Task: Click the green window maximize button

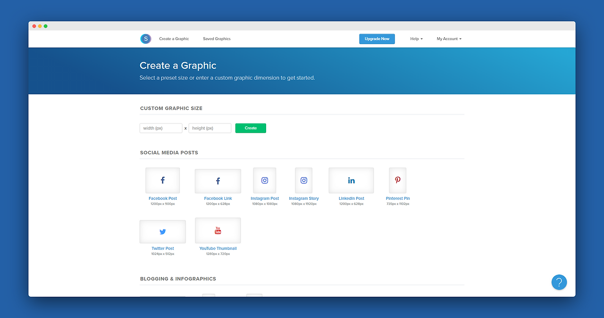Action: tap(46, 26)
